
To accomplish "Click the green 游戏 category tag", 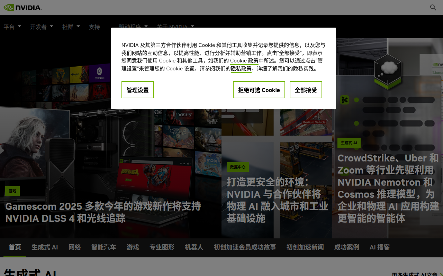I will (12, 191).
